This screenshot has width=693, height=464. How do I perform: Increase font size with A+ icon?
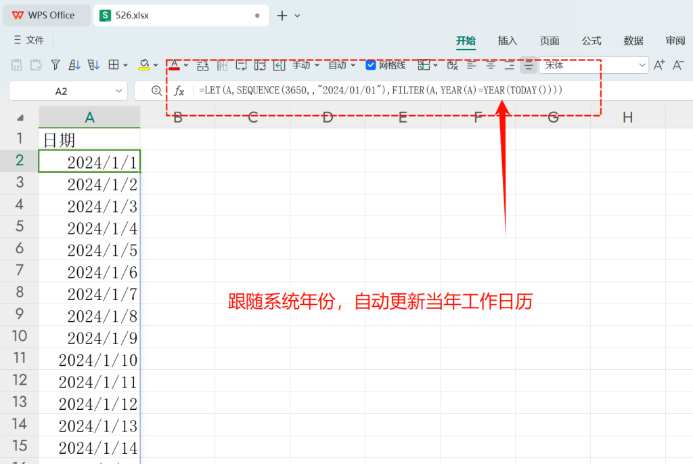[x=659, y=65]
